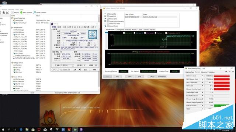Switch to Cooling Fans tab

pos(120,30)
